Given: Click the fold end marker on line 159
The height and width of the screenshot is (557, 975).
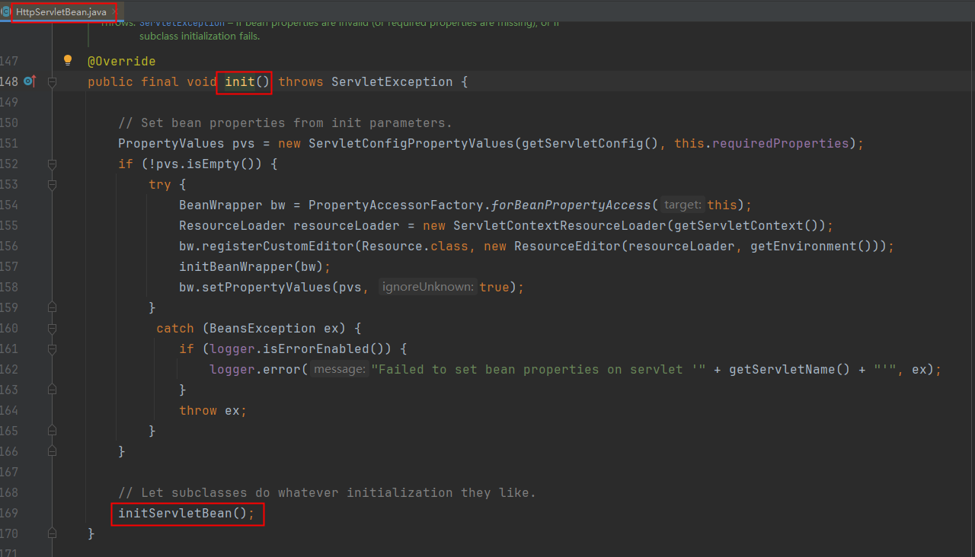Looking at the screenshot, I should 53,307.
